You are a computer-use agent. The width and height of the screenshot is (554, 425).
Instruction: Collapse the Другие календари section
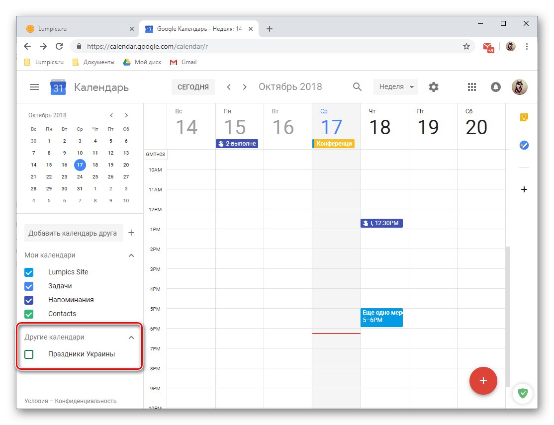click(131, 337)
